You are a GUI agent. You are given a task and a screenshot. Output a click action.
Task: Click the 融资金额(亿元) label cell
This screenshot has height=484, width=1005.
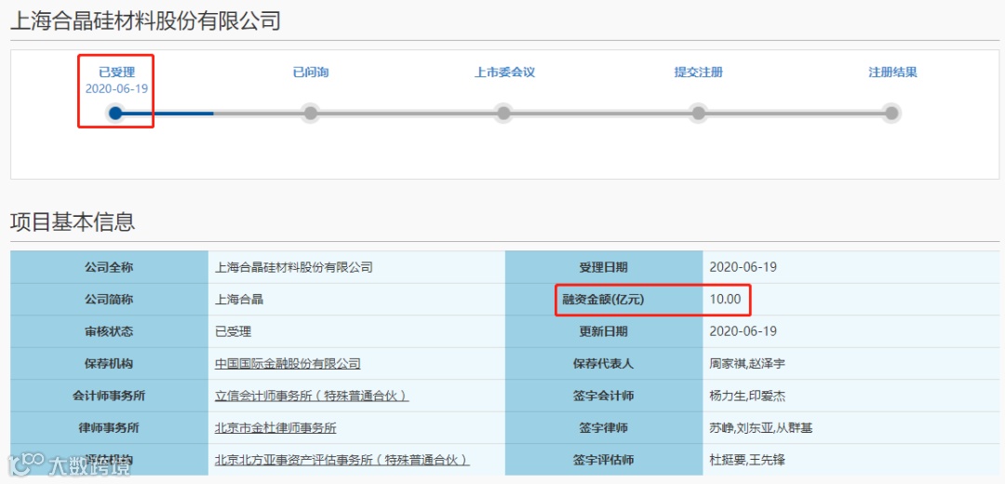tap(604, 300)
